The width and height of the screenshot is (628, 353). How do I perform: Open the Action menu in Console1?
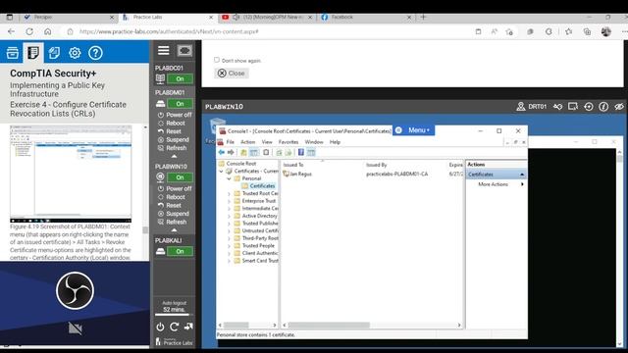pyautogui.click(x=247, y=142)
